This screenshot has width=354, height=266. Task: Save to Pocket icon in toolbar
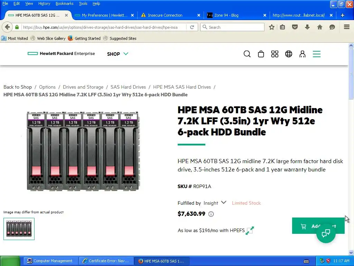point(295,27)
